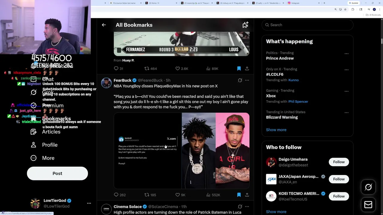
Task: Open replies on the Huey P. post
Action: coord(118,69)
